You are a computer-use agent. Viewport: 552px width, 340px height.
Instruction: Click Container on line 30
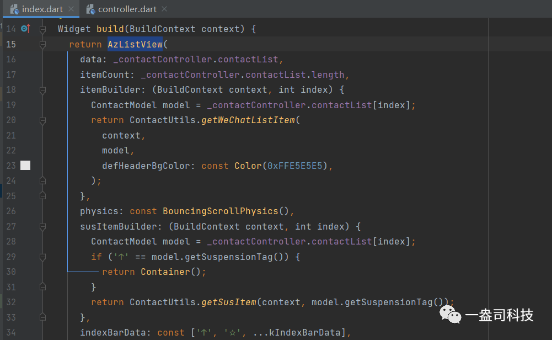click(165, 272)
